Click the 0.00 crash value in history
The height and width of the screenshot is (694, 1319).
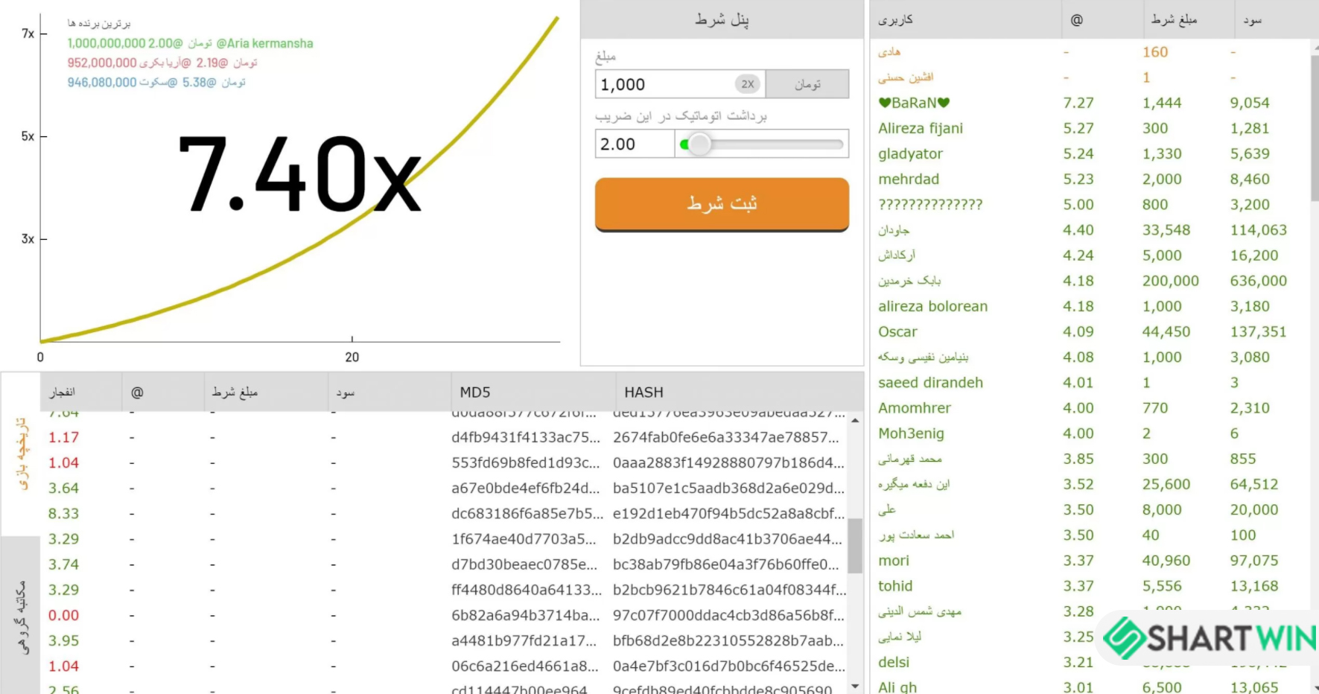click(64, 615)
